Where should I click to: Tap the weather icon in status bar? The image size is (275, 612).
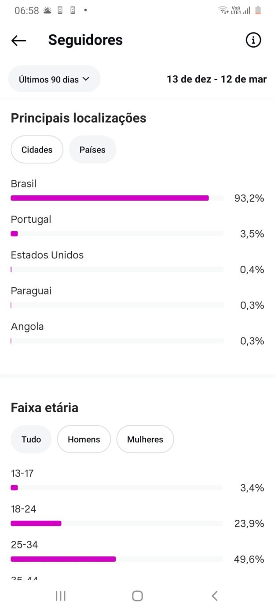48,11
